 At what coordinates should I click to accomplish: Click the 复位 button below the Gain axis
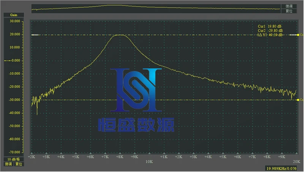[x=19, y=164]
